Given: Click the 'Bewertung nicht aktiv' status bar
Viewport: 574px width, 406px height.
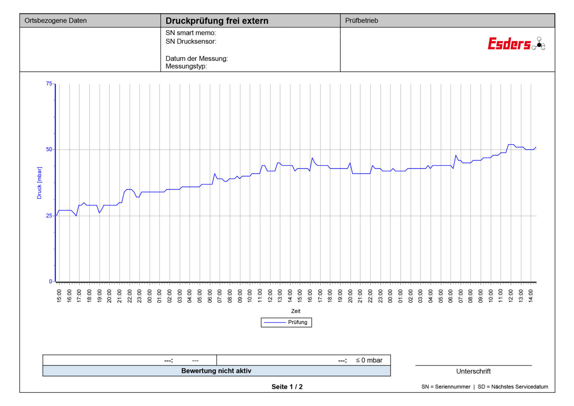Looking at the screenshot, I should [217, 371].
